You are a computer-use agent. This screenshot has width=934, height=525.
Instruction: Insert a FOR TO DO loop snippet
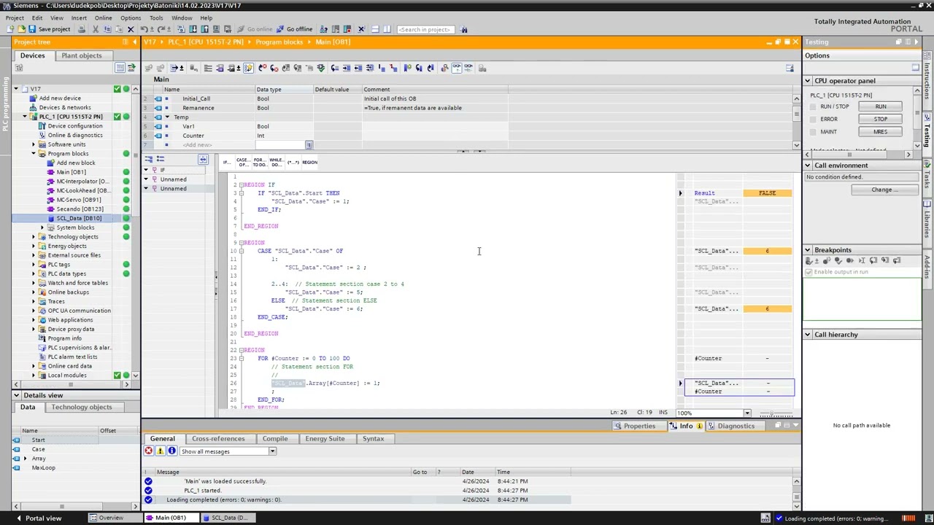259,162
